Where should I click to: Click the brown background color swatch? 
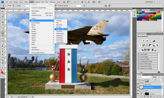click(x=4, y=74)
